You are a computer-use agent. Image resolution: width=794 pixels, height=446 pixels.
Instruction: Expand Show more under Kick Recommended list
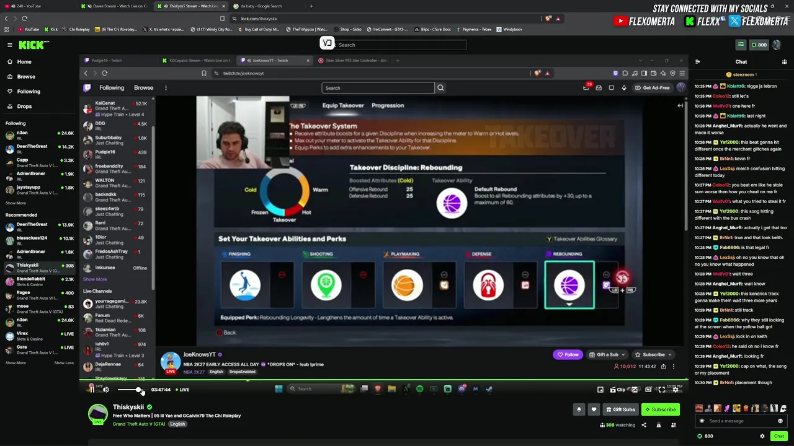click(16, 363)
